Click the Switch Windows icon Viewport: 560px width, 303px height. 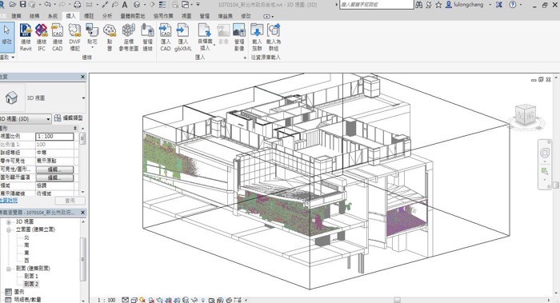(186, 5)
